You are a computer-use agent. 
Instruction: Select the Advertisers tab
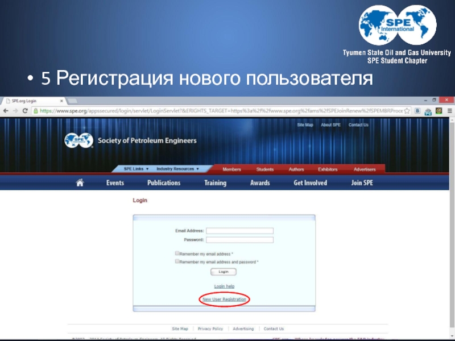(365, 169)
